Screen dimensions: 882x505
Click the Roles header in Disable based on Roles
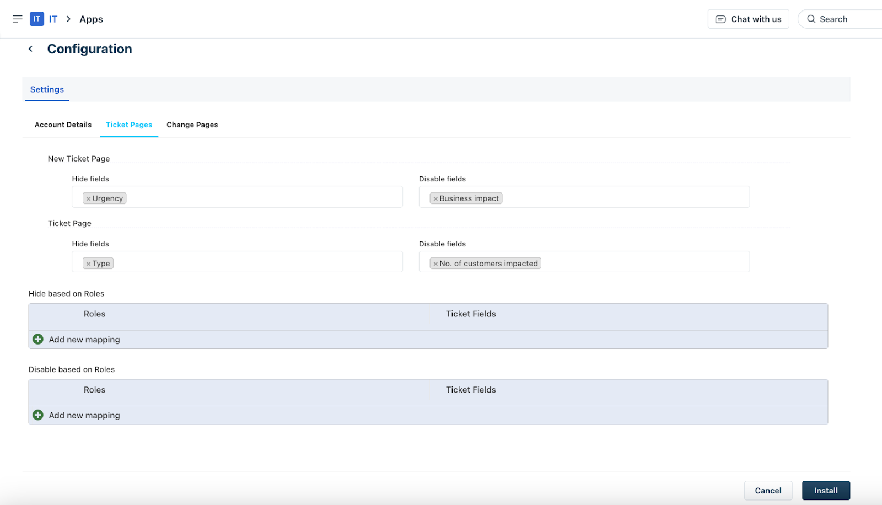[x=94, y=390]
